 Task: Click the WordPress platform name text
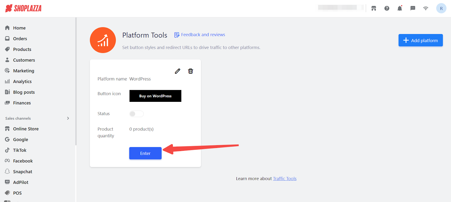(x=140, y=79)
